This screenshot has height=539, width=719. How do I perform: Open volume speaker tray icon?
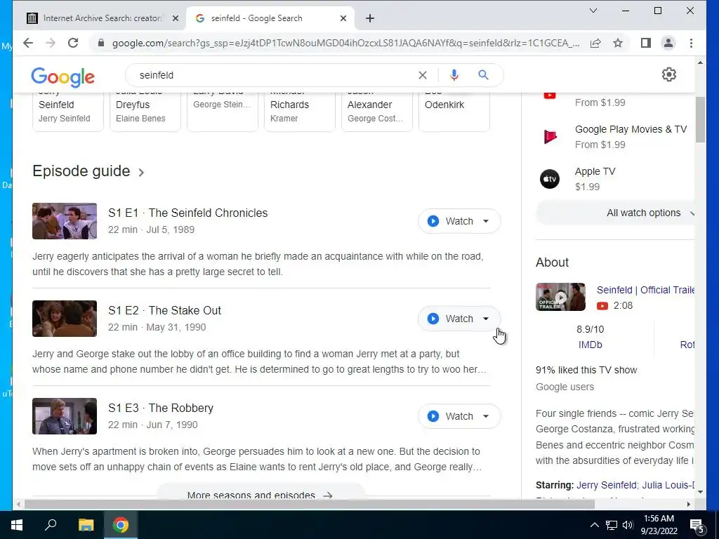click(x=628, y=525)
